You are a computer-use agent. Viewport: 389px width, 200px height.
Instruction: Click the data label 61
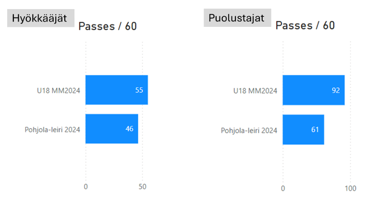tap(315, 129)
